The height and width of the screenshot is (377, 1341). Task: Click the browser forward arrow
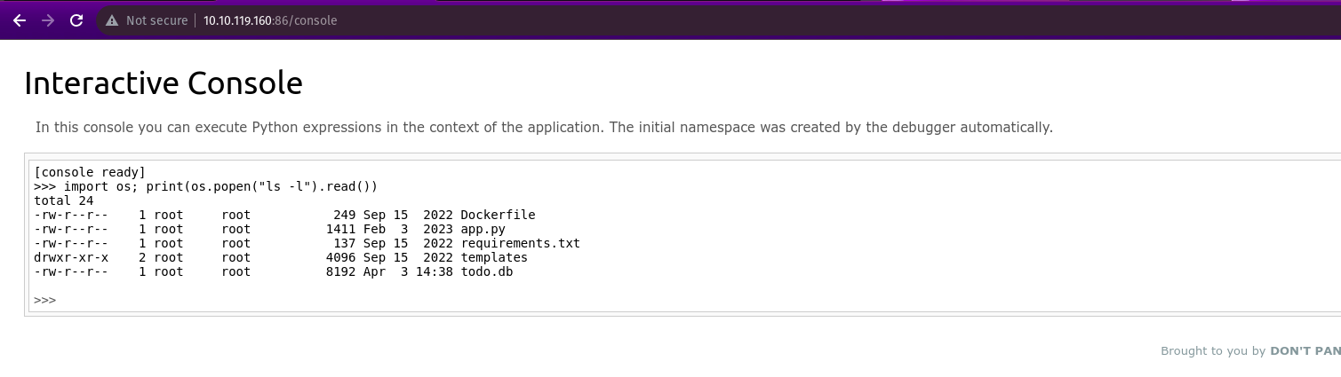(x=47, y=20)
